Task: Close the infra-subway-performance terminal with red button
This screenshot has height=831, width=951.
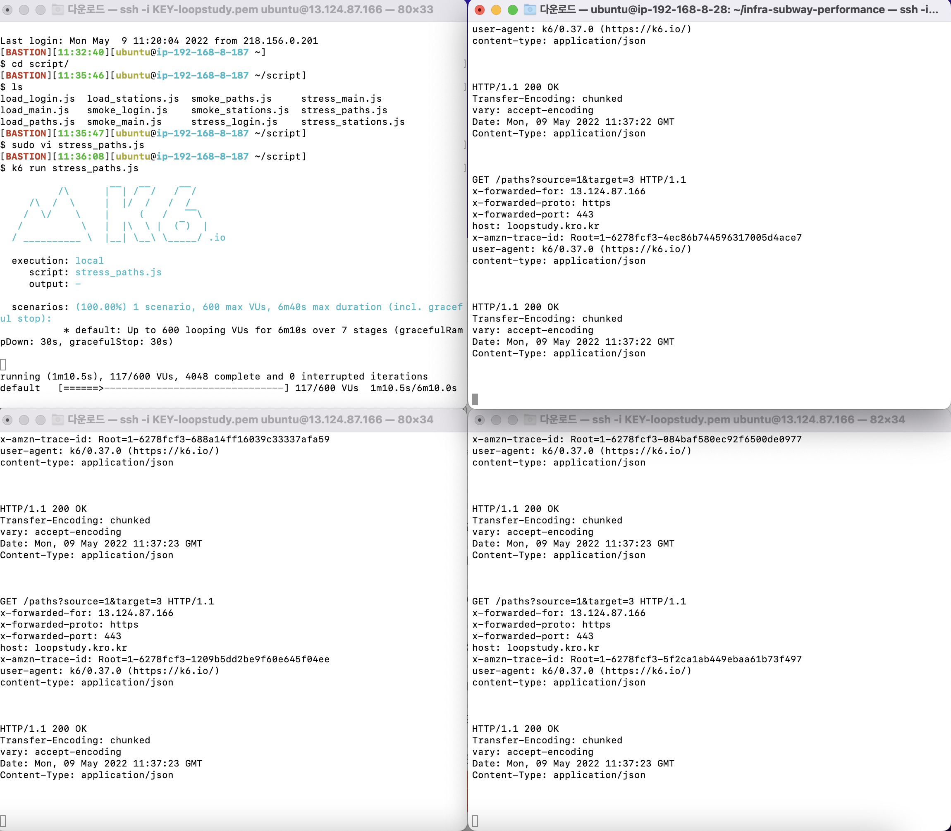Action: coord(480,10)
